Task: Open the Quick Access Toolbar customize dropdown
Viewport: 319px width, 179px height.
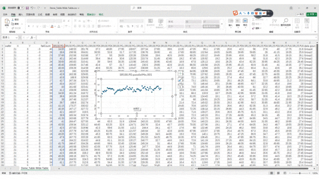Action: (x=45, y=8)
